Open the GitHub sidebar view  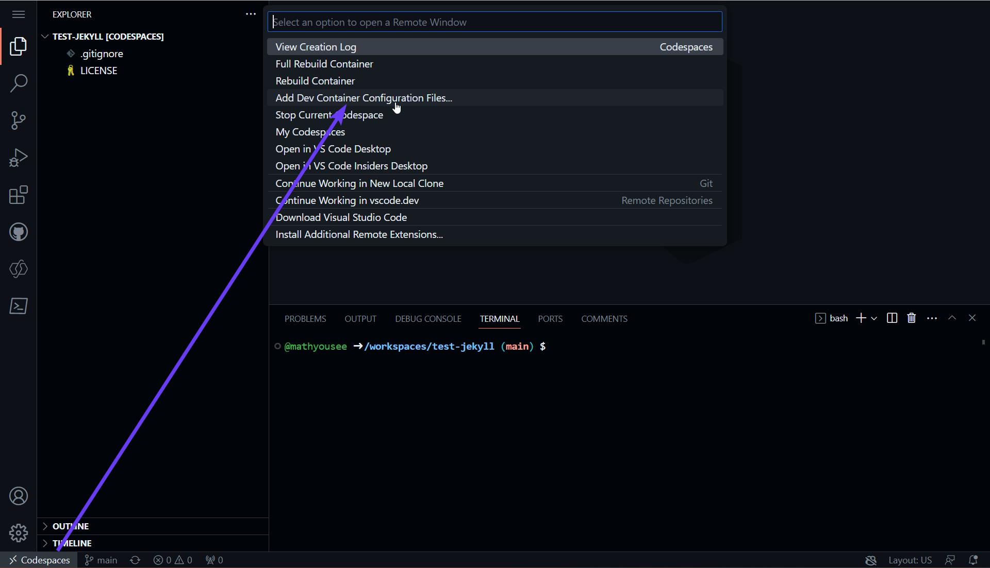[x=19, y=232]
